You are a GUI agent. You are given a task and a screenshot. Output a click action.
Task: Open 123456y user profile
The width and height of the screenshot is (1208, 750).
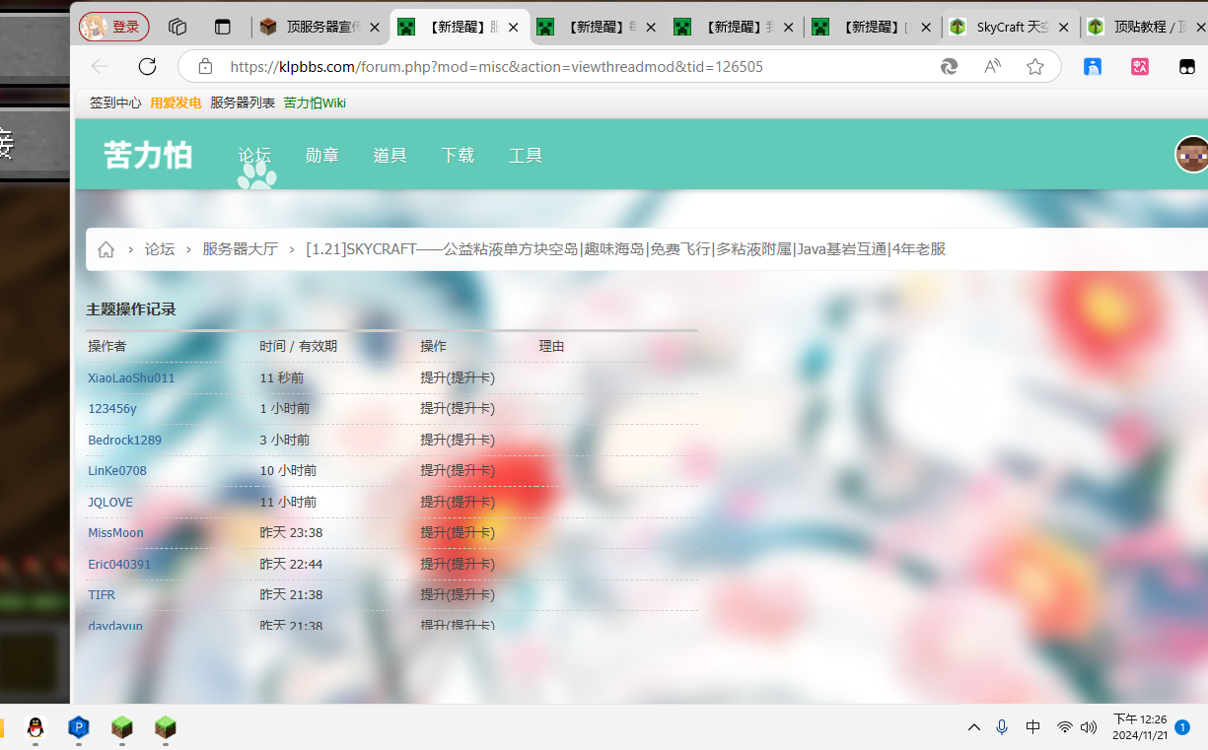[112, 408]
